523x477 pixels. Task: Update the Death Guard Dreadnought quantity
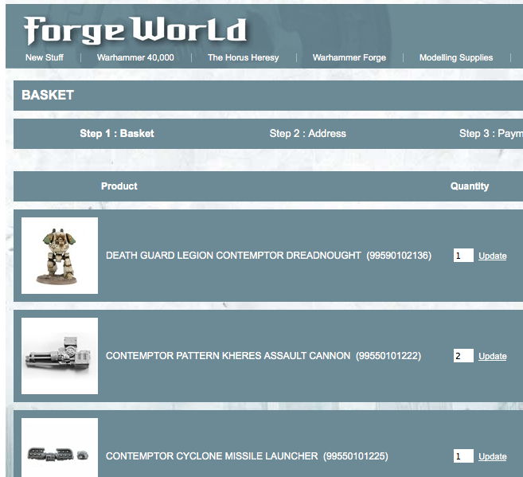point(492,256)
